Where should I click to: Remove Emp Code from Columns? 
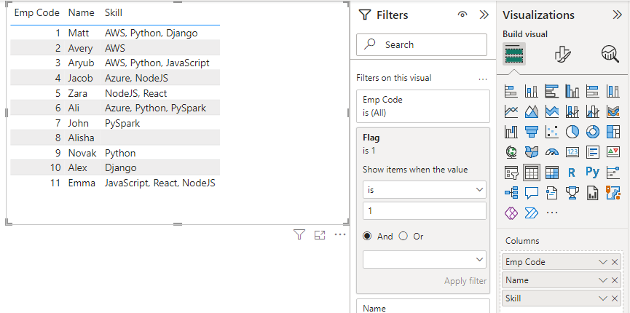click(614, 262)
